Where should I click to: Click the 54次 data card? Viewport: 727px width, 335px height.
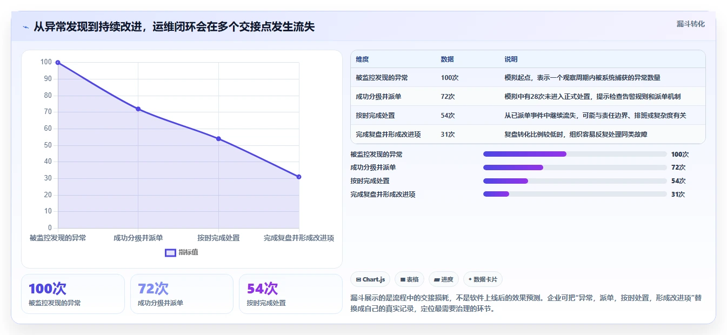(x=291, y=294)
